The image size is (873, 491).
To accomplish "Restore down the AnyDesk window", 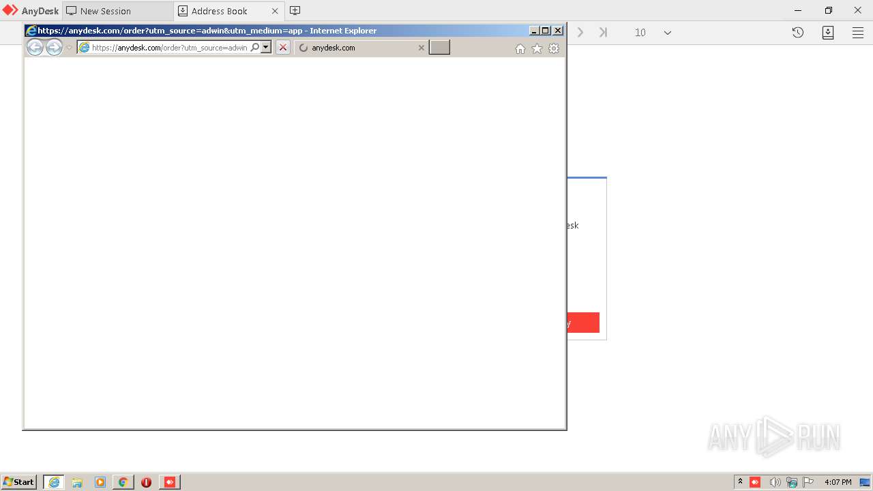I will (828, 10).
